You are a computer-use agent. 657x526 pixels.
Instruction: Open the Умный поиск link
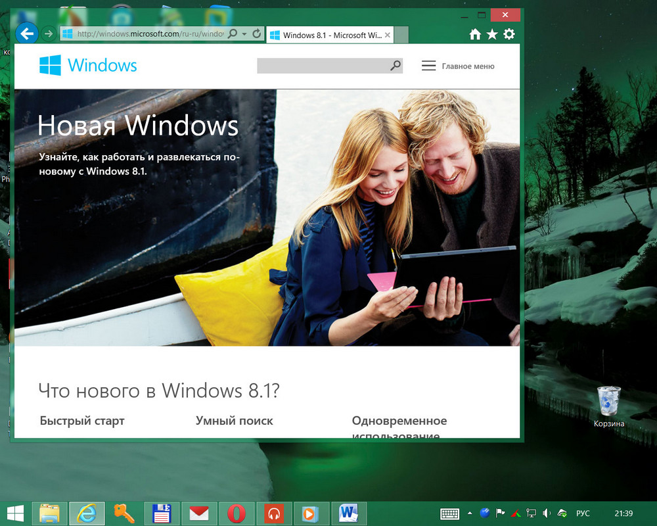coord(235,420)
